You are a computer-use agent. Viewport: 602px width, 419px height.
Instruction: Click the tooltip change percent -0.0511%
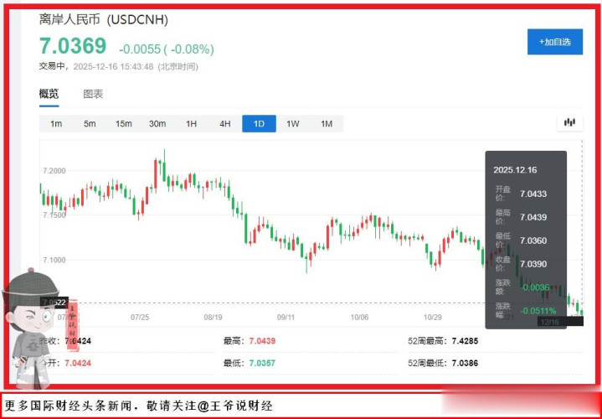(538, 311)
